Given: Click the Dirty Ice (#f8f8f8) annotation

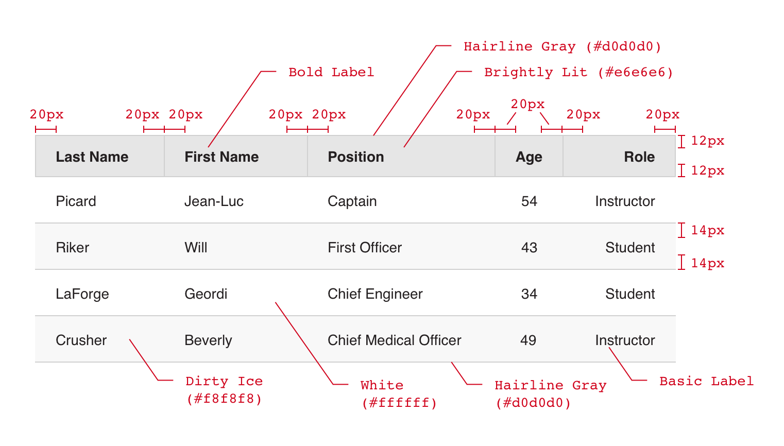Looking at the screenshot, I should (224, 389).
